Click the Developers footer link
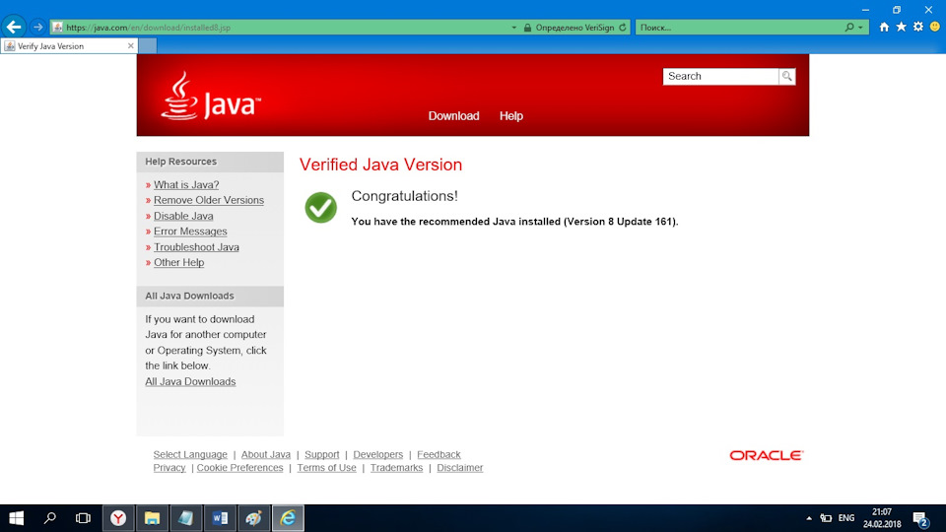This screenshot has height=532, width=946. [x=377, y=455]
